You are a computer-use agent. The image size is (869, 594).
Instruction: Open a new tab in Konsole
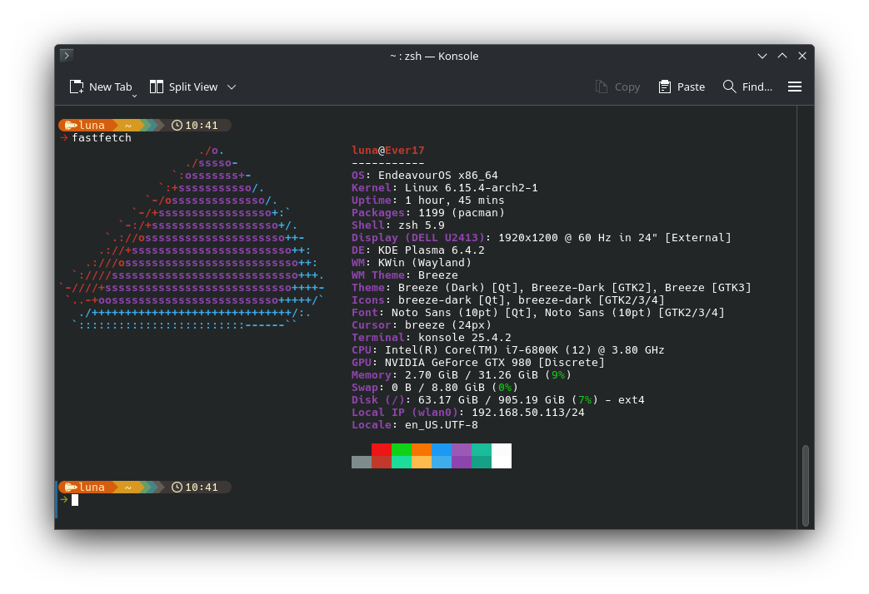[100, 87]
